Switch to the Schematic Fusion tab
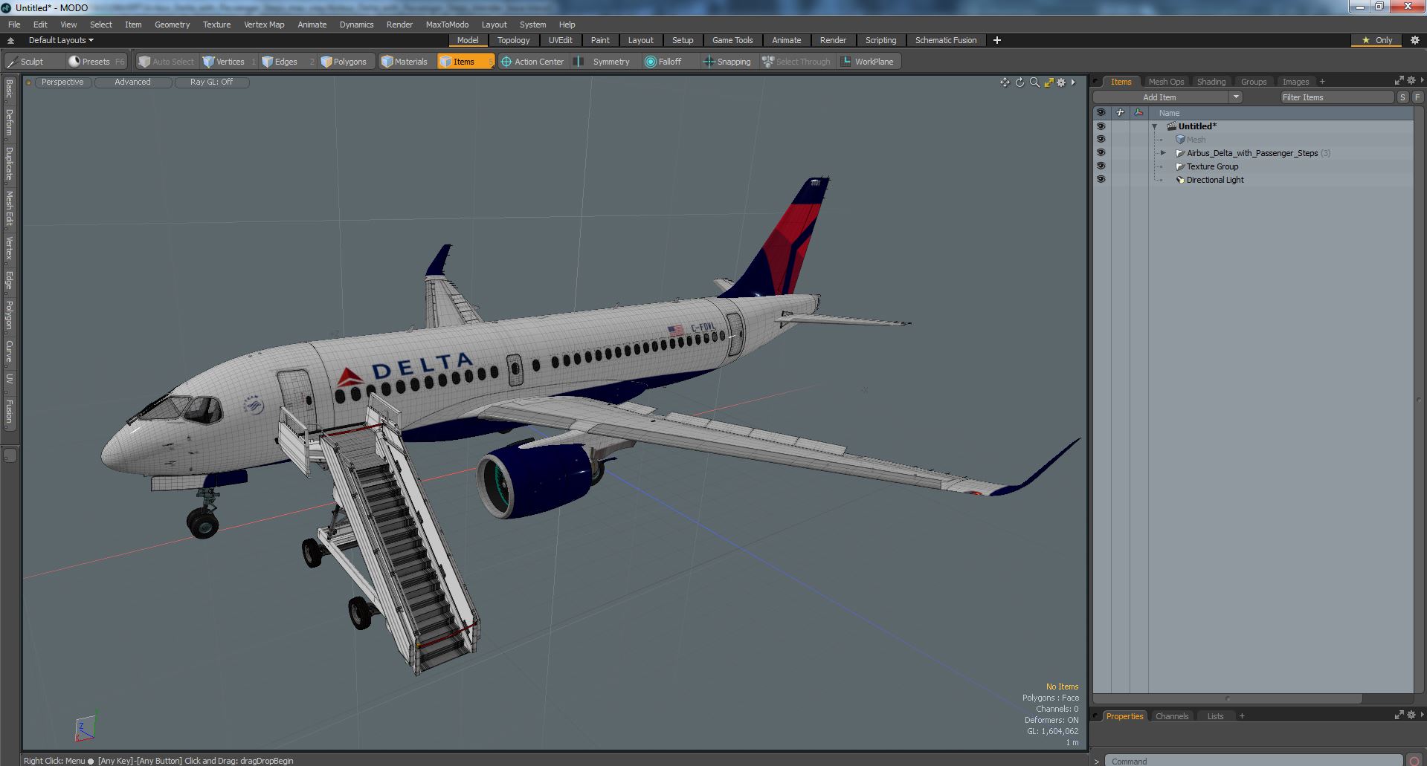The image size is (1427, 766). 946,40
